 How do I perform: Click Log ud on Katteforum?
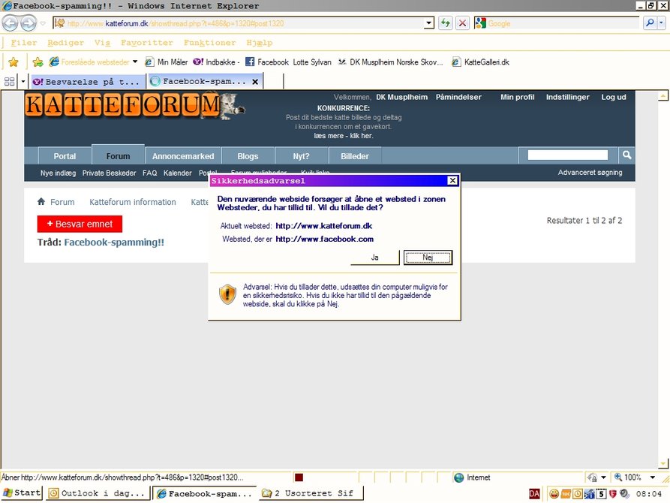[614, 97]
